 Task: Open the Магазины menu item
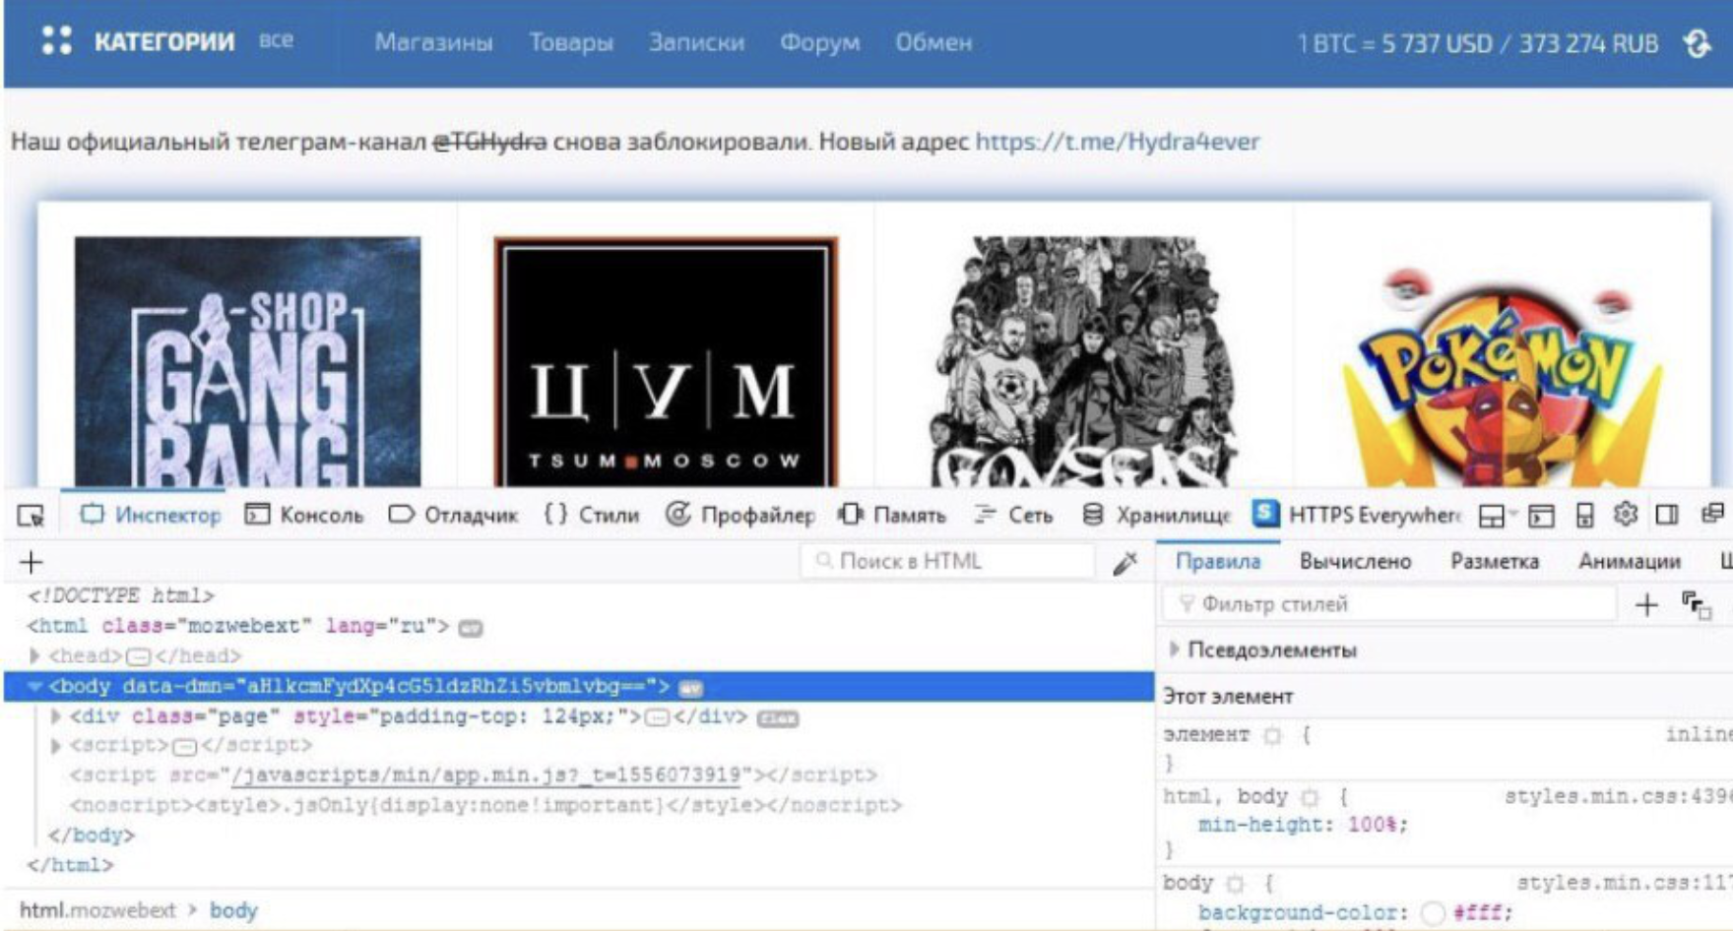[x=433, y=42]
